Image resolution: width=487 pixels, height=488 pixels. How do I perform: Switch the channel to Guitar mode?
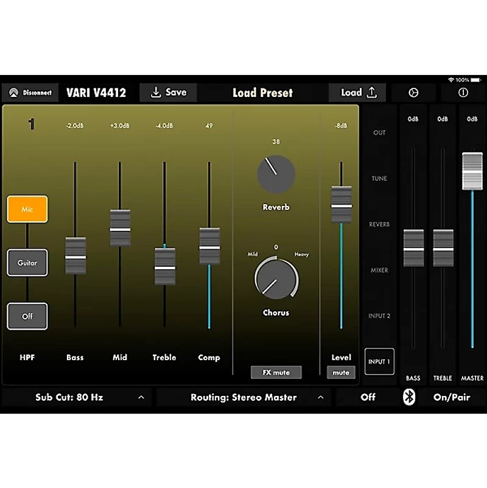click(x=27, y=263)
